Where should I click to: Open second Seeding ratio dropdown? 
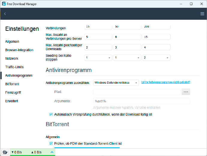[x=127, y=58]
